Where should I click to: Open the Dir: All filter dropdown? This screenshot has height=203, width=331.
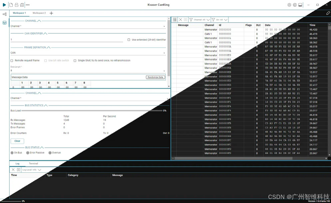(x=222, y=20)
